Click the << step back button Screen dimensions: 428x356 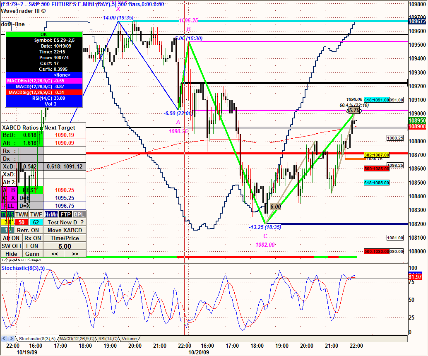click(x=54, y=254)
